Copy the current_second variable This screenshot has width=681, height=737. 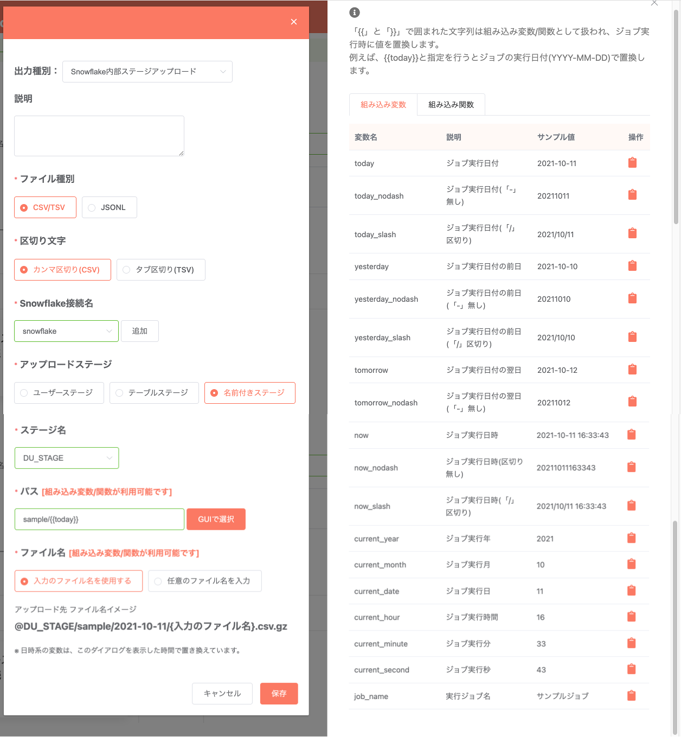632,669
